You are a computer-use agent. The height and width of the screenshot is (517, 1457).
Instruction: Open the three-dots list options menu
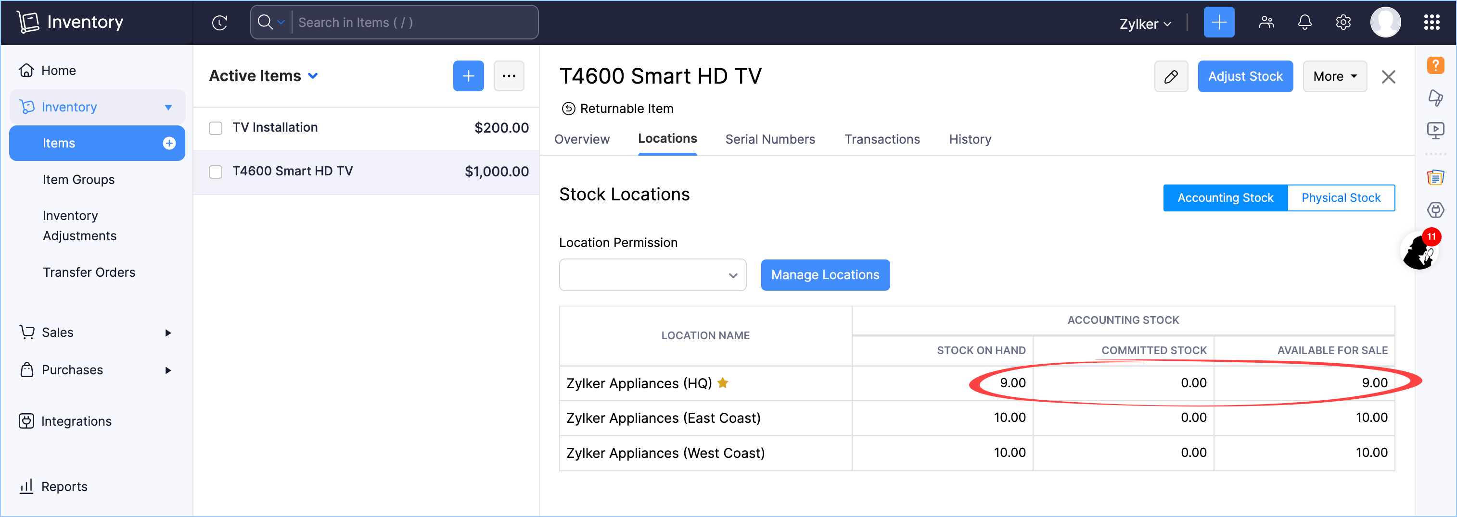(x=509, y=76)
